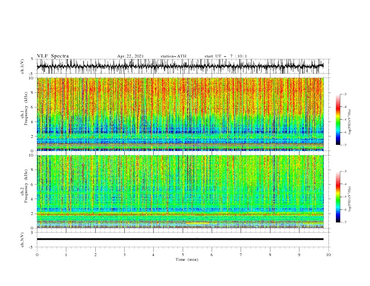Select the "start UT = 7 :10: 1" text
Screen dimensions: 370x286
click(226, 56)
